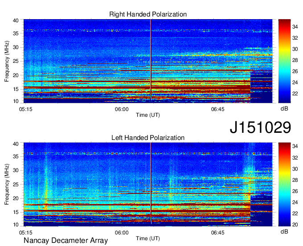Click the "Left Handed Polarization" plot title
Viewport: 303px width, 246px height.
tap(148, 138)
